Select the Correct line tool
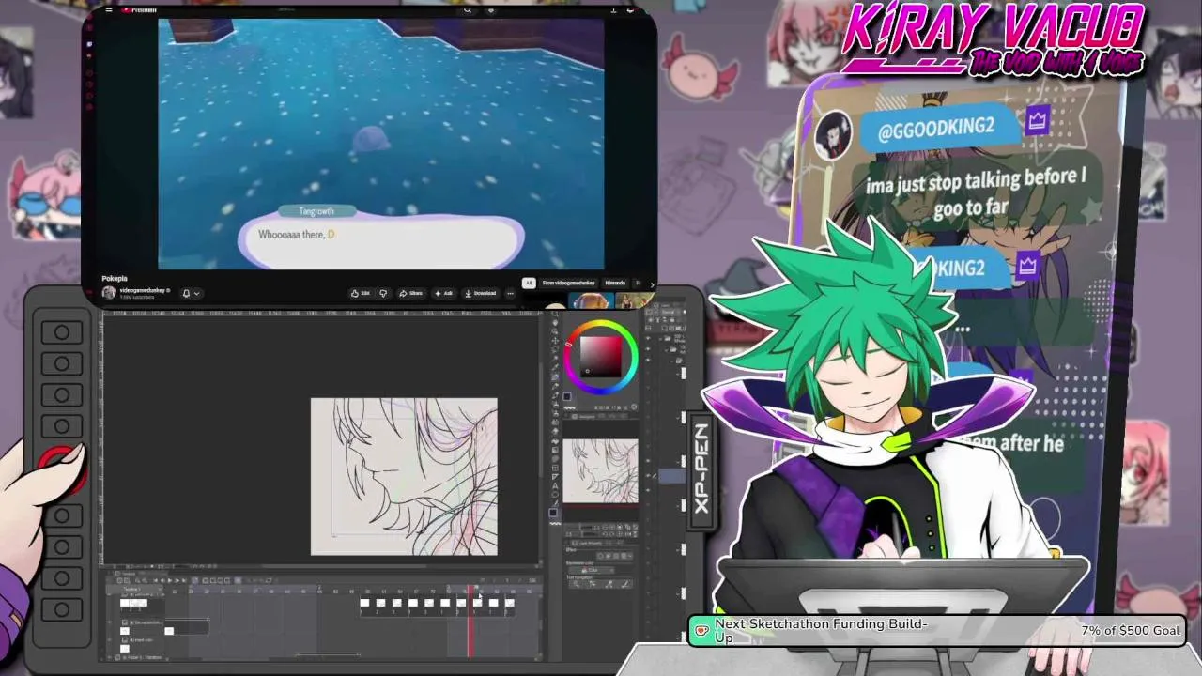This screenshot has width=1202, height=676. click(555, 503)
